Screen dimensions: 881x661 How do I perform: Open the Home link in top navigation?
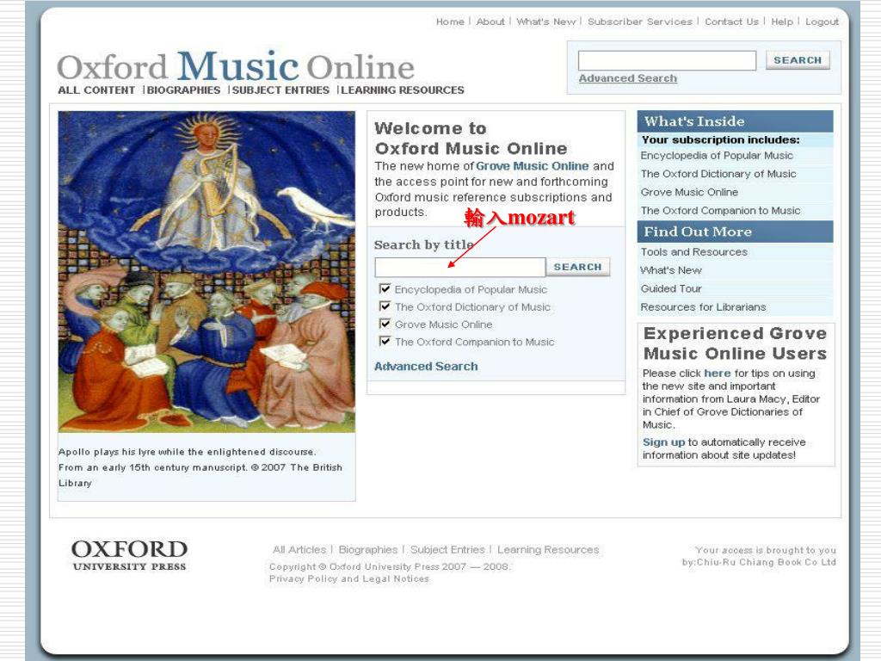[x=450, y=22]
